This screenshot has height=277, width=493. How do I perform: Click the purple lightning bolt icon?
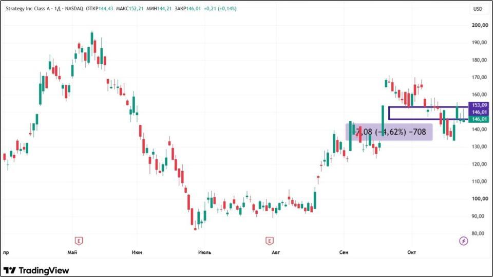tap(463, 241)
